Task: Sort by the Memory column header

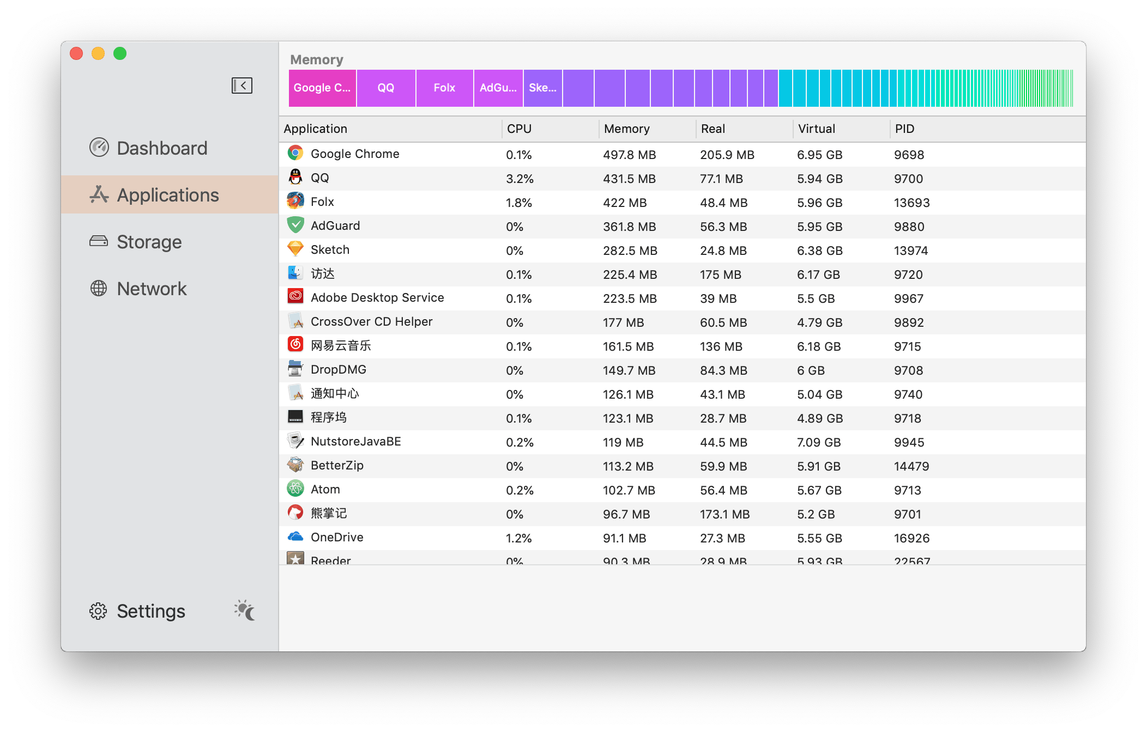Action: [627, 129]
